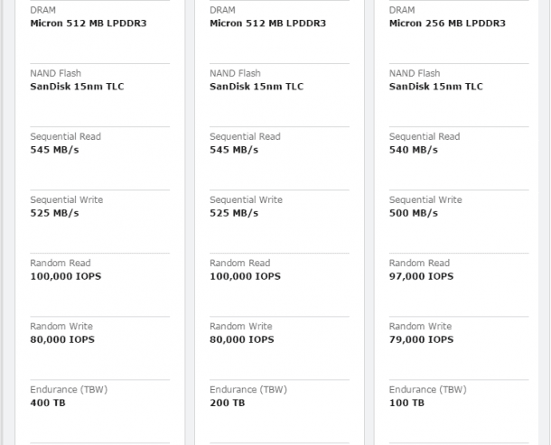
Task: Click the Micron 256 MB LPDDR3 value
Action: [x=447, y=23]
